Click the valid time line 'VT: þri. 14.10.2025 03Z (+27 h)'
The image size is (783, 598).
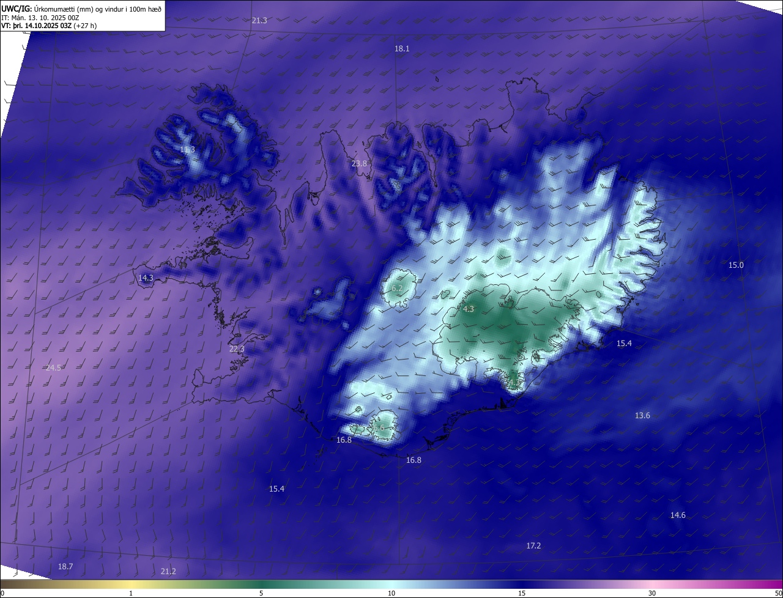(49, 26)
